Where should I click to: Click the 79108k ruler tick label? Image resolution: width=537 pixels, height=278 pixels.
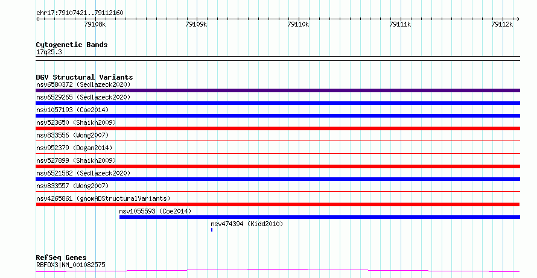pyautogui.click(x=95, y=24)
